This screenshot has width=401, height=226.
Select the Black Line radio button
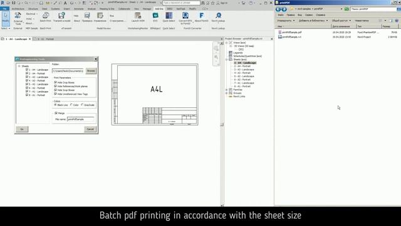56,105
